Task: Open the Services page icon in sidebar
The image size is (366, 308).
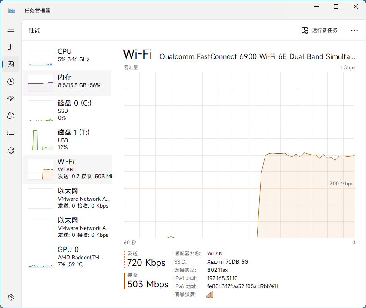Action: coord(11,150)
